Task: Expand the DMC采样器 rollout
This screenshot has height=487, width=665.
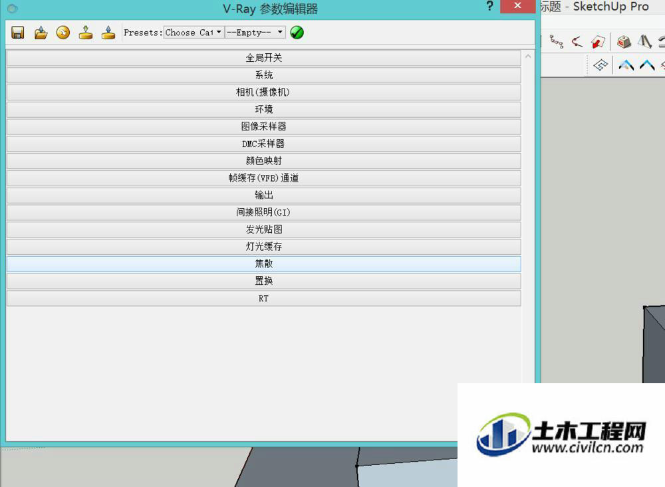Action: point(264,144)
